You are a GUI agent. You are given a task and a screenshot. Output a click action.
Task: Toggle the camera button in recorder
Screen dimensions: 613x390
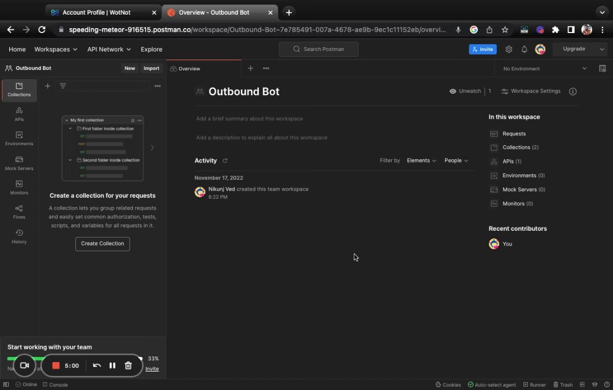tap(24, 366)
